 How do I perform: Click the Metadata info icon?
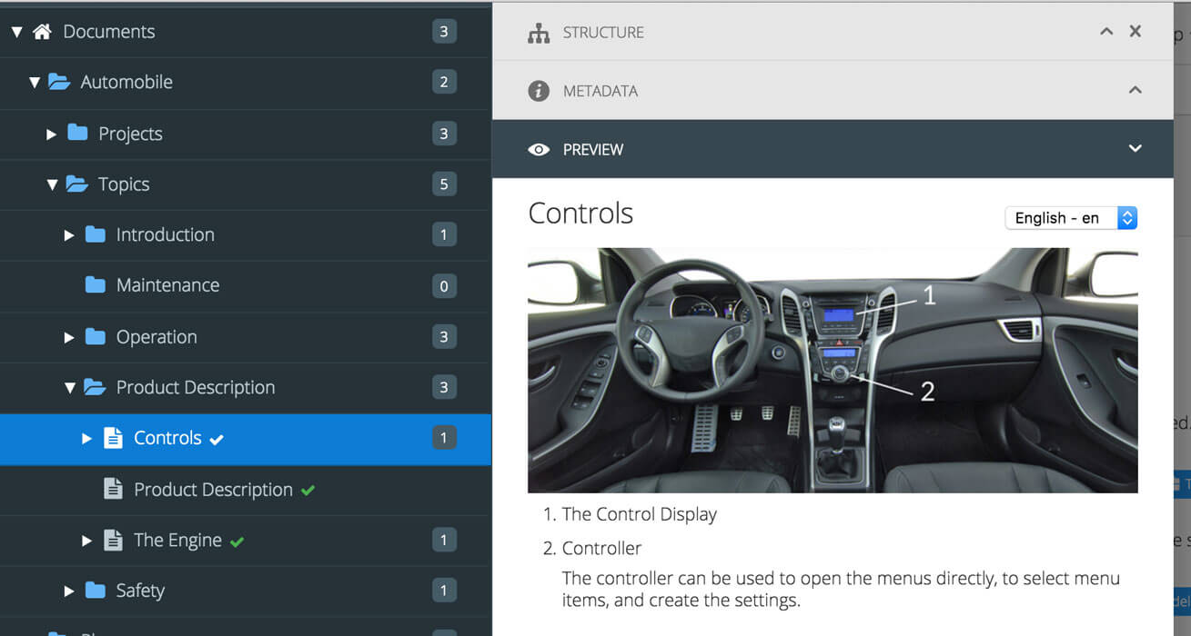coord(540,90)
